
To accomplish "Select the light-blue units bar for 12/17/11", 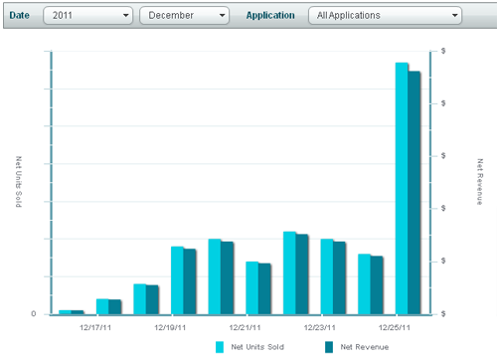I will [102, 306].
